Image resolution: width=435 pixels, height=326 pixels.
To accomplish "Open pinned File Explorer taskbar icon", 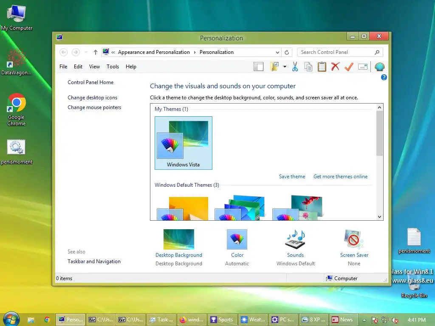I will (31, 320).
